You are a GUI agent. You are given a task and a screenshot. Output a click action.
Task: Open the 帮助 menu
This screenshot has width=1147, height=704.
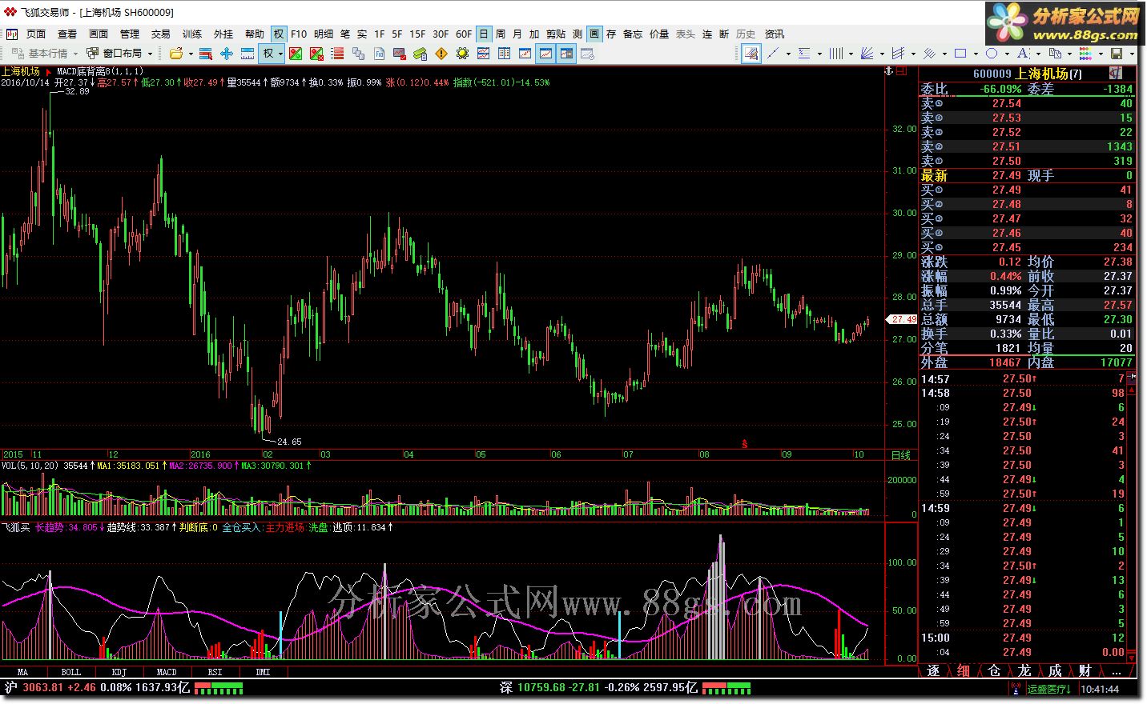coord(255,34)
